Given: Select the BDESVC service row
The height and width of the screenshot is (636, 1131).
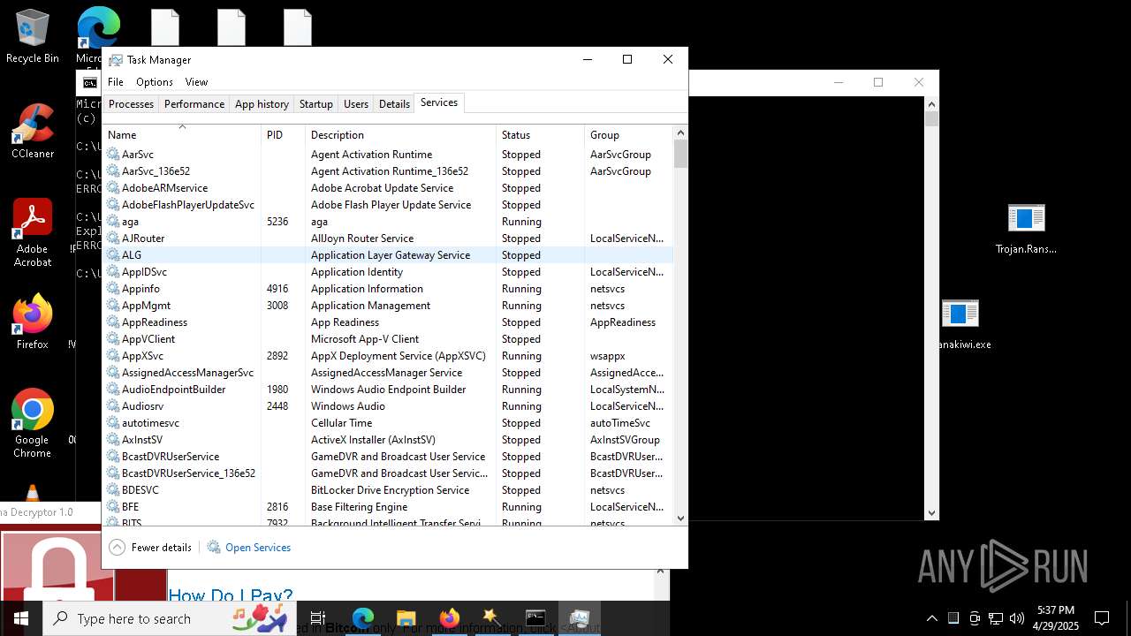Looking at the screenshot, I should (x=388, y=489).
